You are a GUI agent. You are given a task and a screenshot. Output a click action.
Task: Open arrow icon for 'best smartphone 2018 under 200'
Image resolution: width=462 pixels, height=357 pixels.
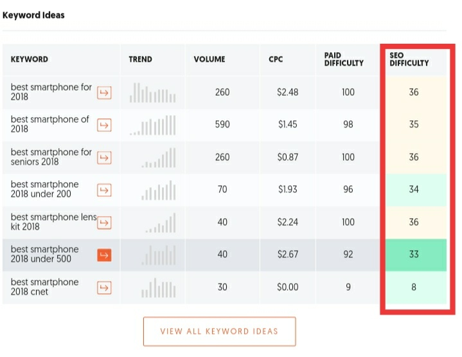(x=104, y=190)
